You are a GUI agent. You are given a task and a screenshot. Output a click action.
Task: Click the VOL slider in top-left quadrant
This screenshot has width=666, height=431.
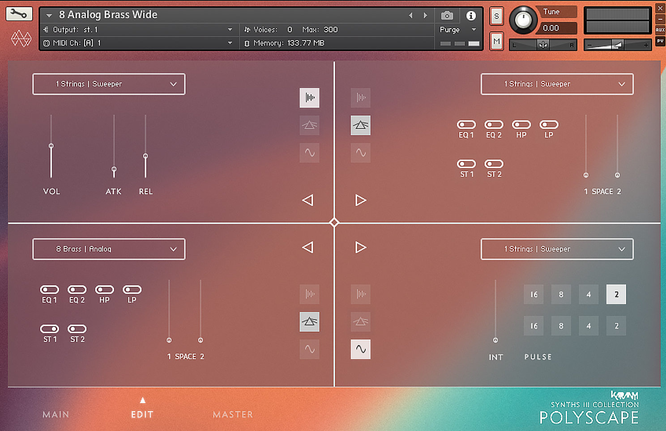pyautogui.click(x=51, y=146)
